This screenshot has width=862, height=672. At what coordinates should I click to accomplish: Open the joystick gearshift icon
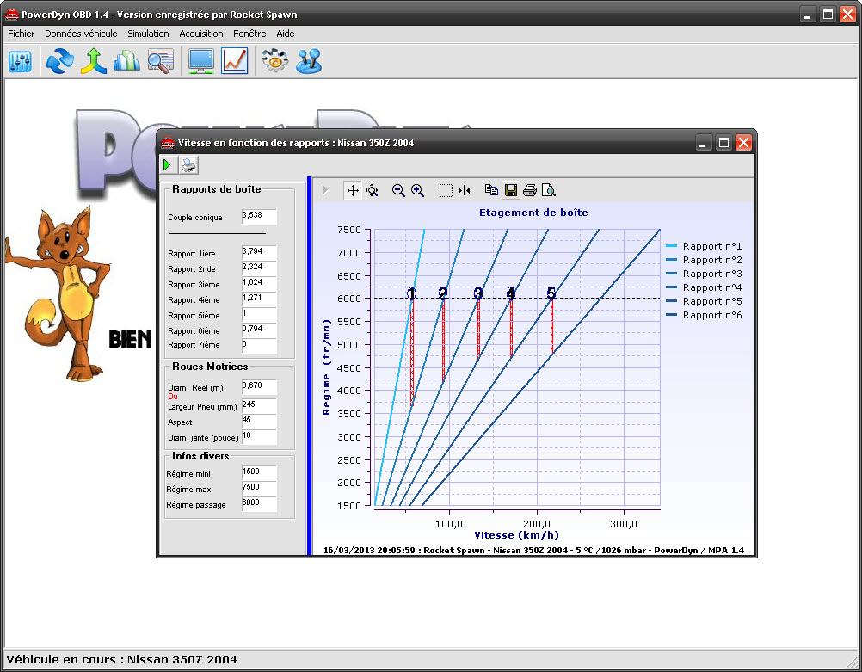(x=308, y=61)
